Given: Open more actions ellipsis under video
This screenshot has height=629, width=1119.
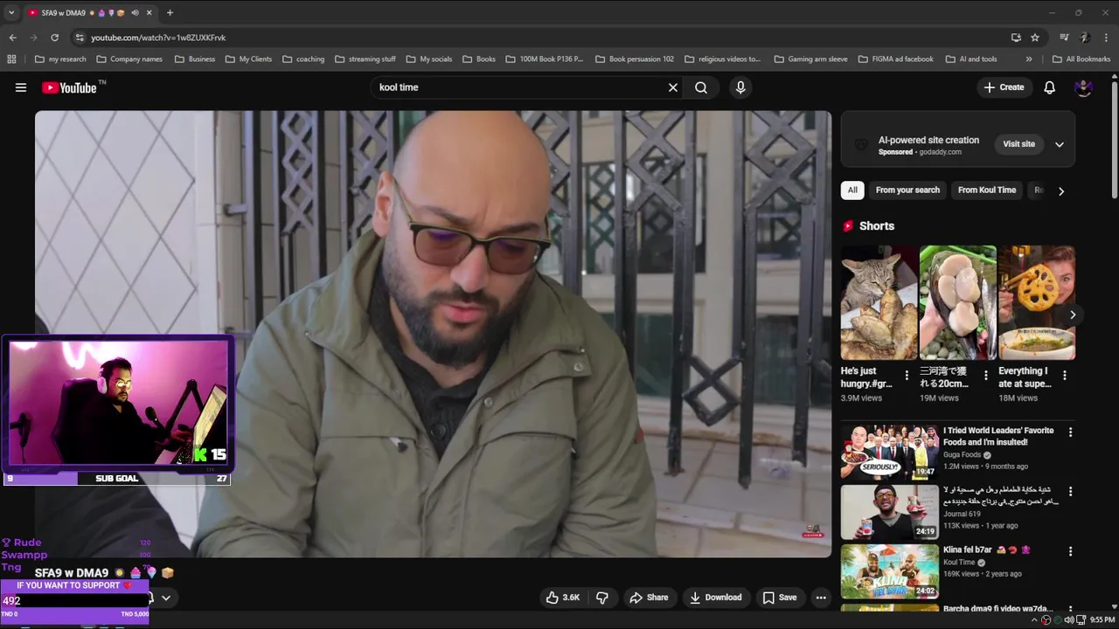Looking at the screenshot, I should (820, 598).
